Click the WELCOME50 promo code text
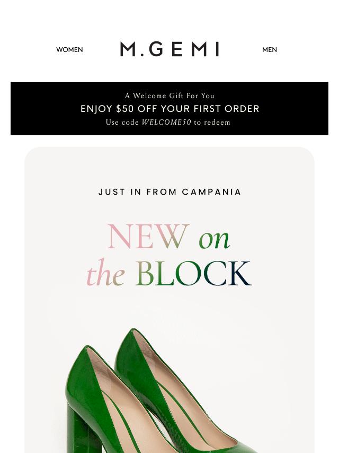Screen dimensions: 339x453 [166, 122]
